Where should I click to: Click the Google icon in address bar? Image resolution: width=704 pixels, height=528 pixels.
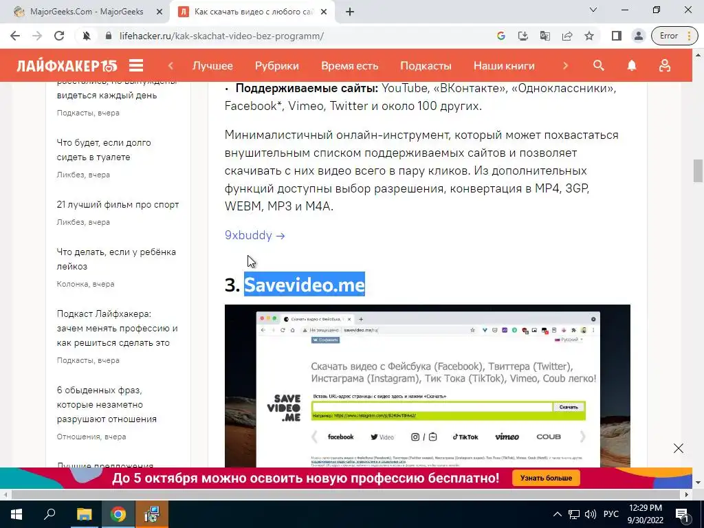click(501, 36)
